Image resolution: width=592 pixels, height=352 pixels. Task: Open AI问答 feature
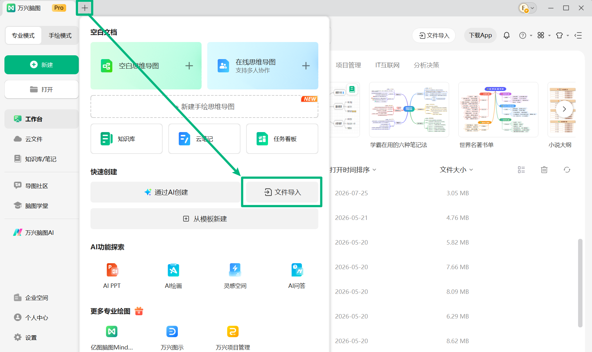297,276
